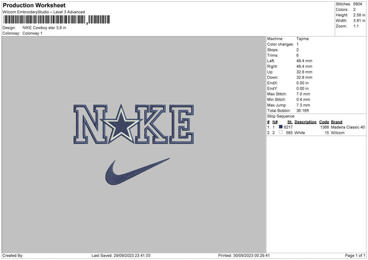
Task: Click the 'Last Saved' timestamp in footer
Action: pyautogui.click(x=121, y=256)
